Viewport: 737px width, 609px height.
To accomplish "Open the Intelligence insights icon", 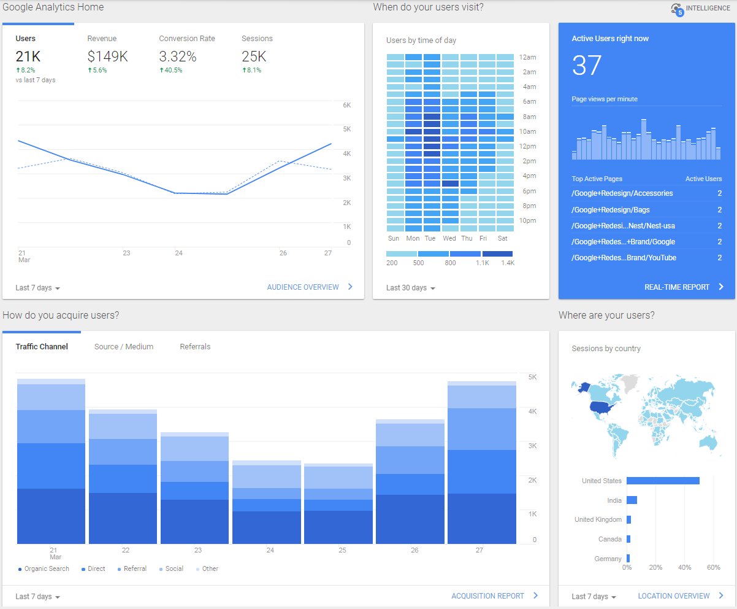I will [x=677, y=9].
